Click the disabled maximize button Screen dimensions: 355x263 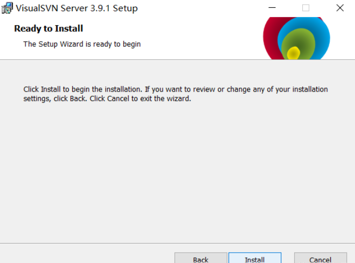[305, 8]
